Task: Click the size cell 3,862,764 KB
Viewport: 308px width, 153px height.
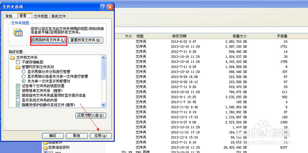Action: pyautogui.click(x=236, y=42)
